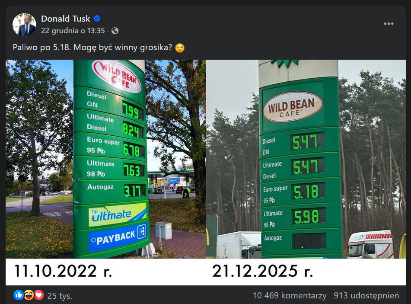Viewport: 411px width, 304px height.
Task: Open the Donald Tusk profile name link
Action: pos(66,19)
